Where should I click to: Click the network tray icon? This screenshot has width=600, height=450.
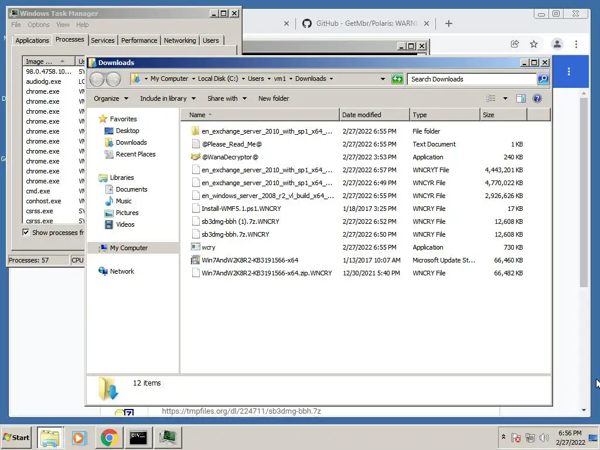coord(530,437)
